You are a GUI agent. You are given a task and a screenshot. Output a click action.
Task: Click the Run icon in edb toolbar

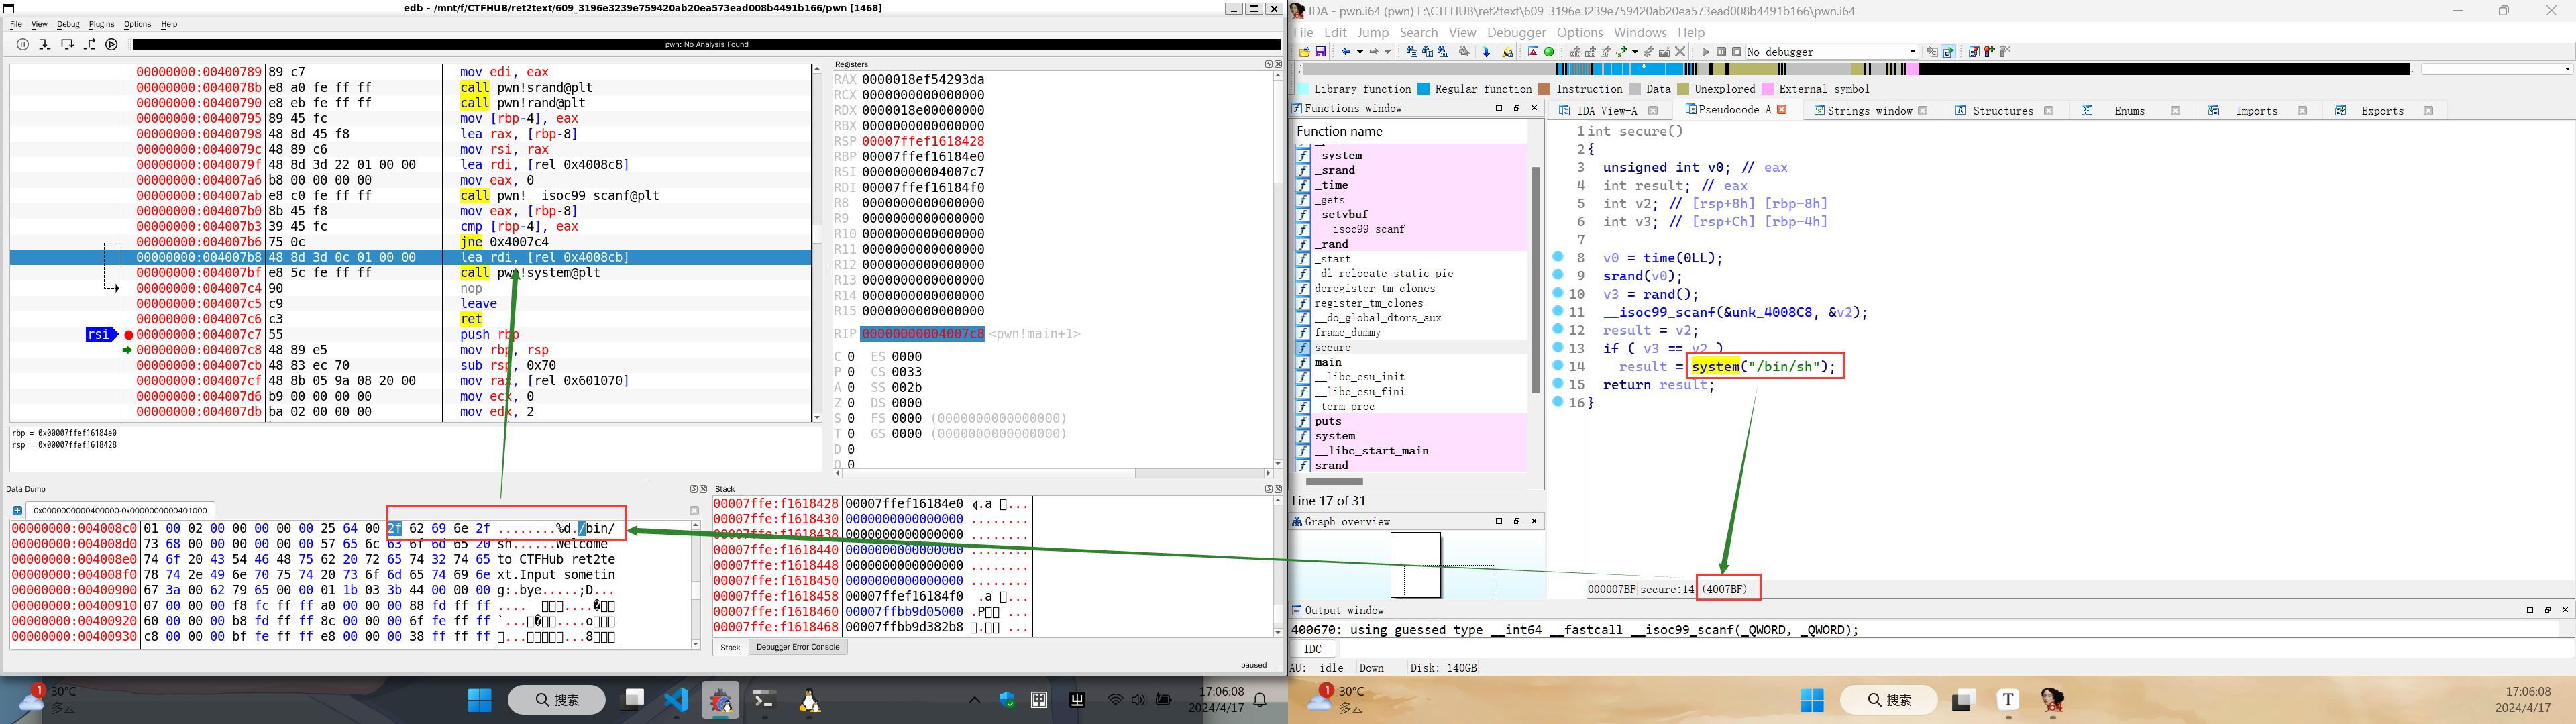tap(112, 44)
